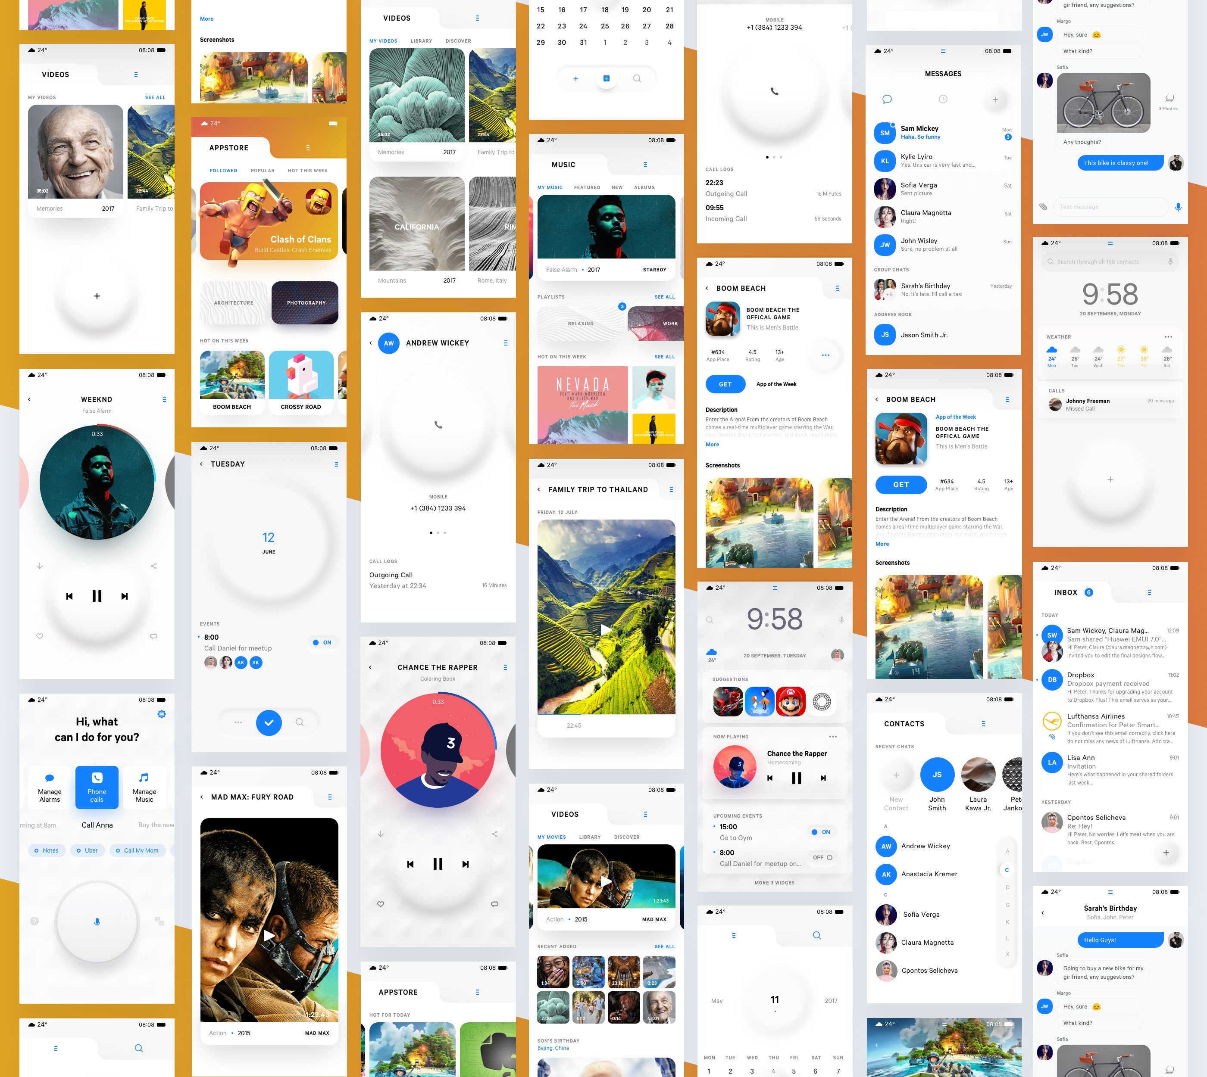Select the Notes chip on the assistant screen
Image resolution: width=1207 pixels, height=1077 pixels.
46,850
